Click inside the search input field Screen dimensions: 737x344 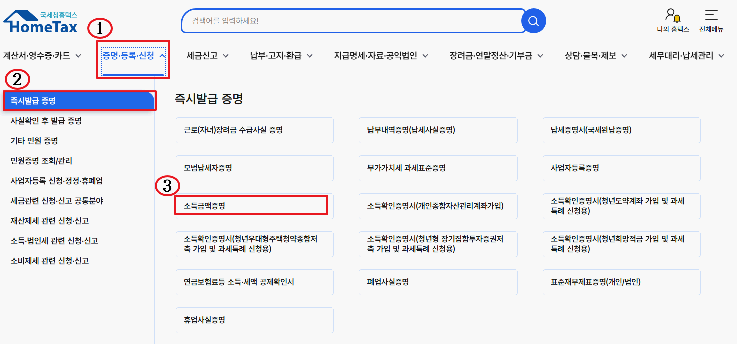[x=350, y=21]
